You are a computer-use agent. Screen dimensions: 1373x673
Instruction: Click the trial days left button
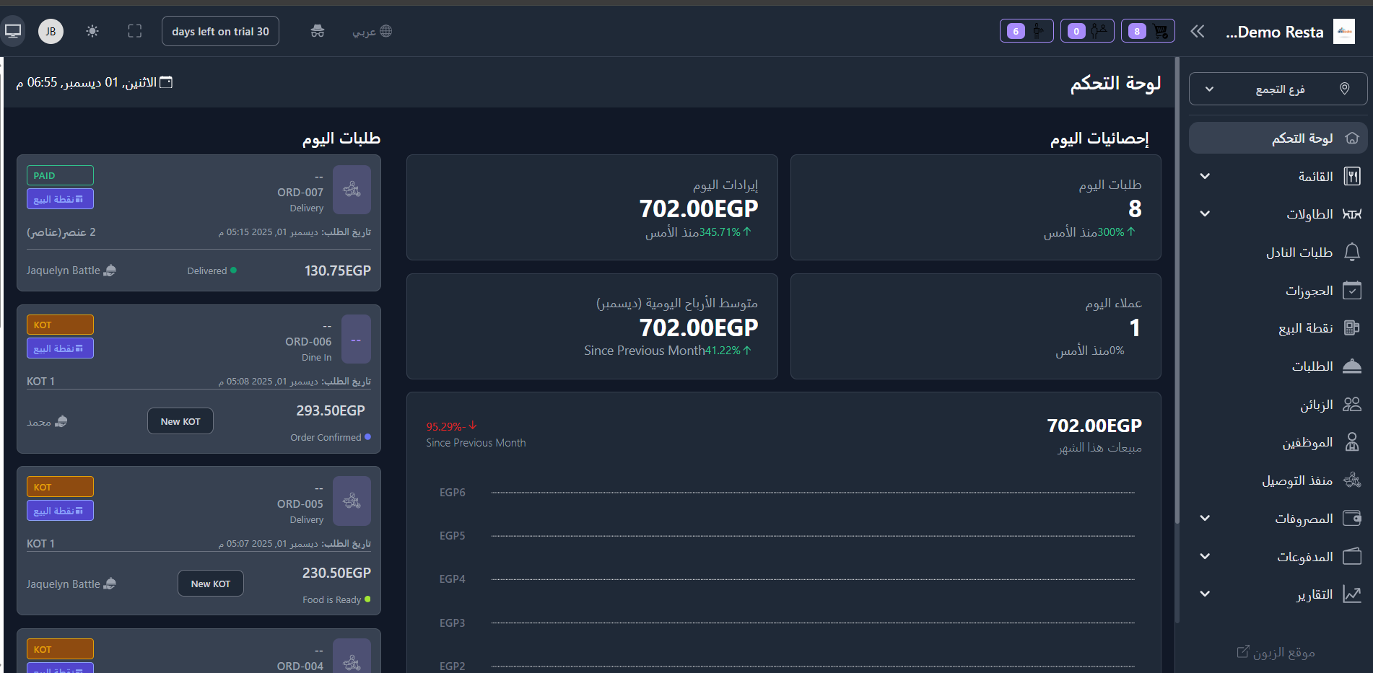pos(220,31)
